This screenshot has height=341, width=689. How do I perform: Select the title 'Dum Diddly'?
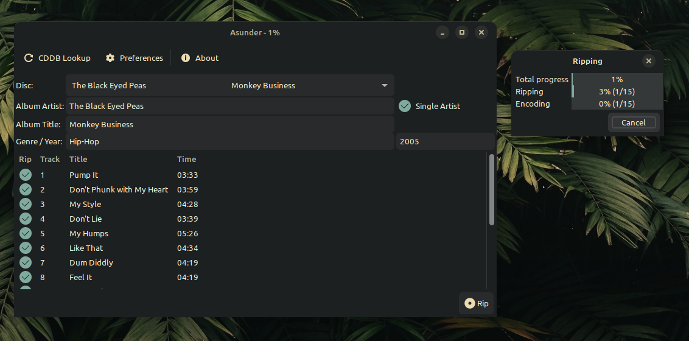click(91, 262)
